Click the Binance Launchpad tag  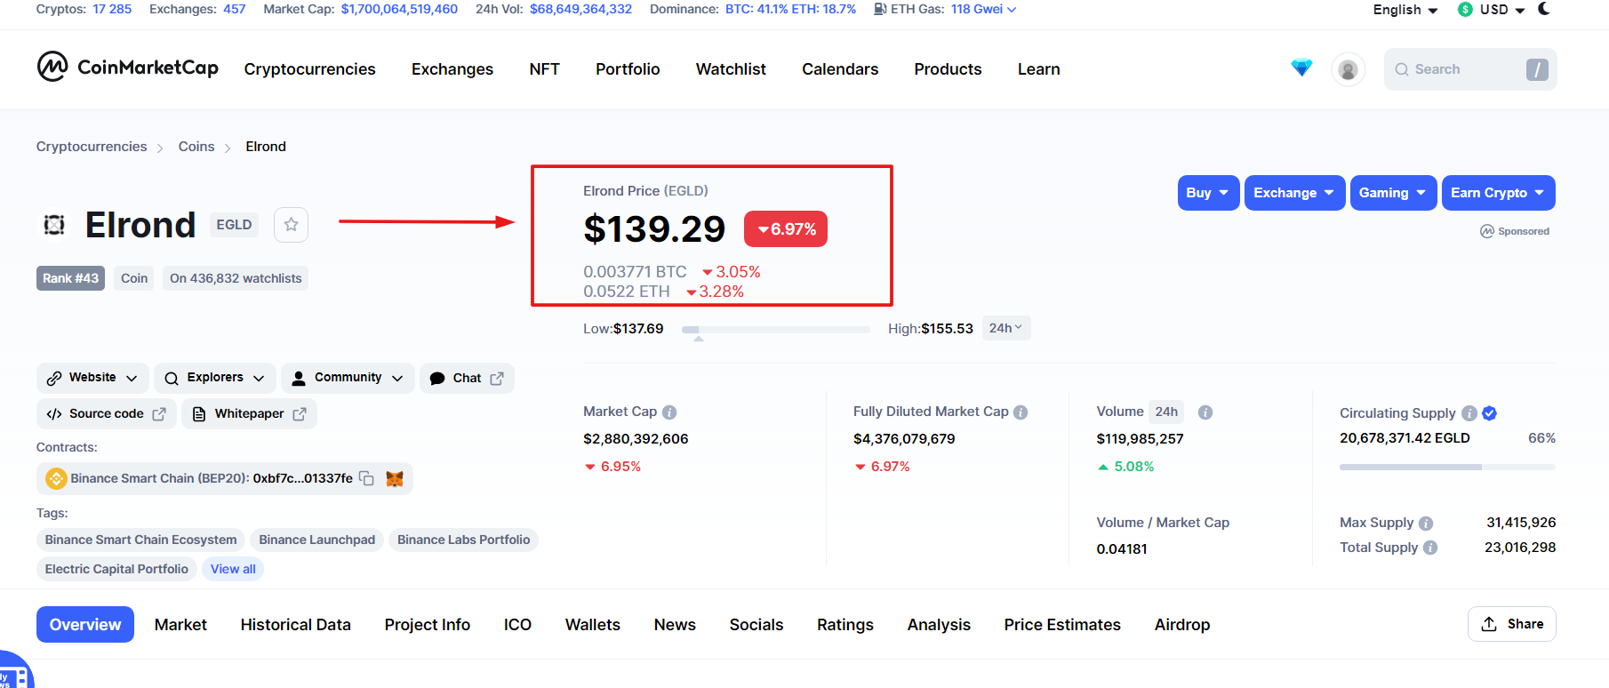click(x=317, y=540)
